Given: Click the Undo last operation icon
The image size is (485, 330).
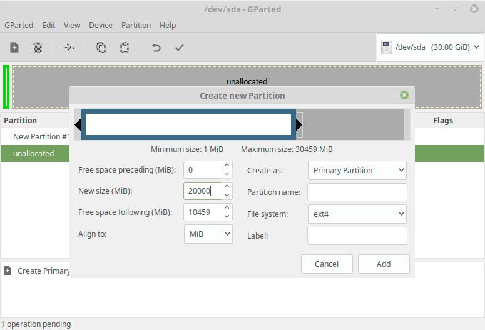Looking at the screenshot, I should pos(156,47).
